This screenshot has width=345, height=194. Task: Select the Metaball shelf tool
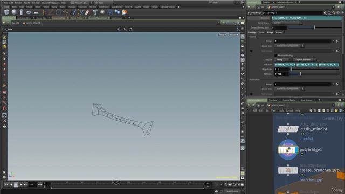coord(117,12)
